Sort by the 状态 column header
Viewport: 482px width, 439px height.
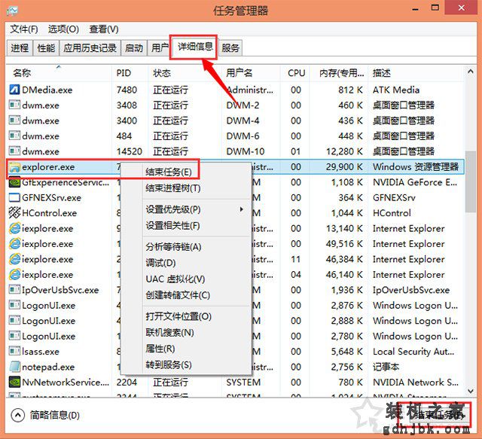(x=185, y=73)
